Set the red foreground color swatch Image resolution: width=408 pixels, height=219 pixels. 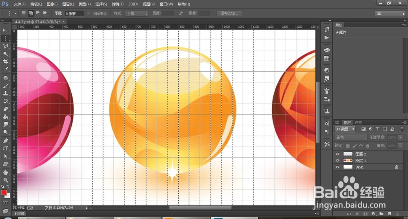pyautogui.click(x=4, y=193)
